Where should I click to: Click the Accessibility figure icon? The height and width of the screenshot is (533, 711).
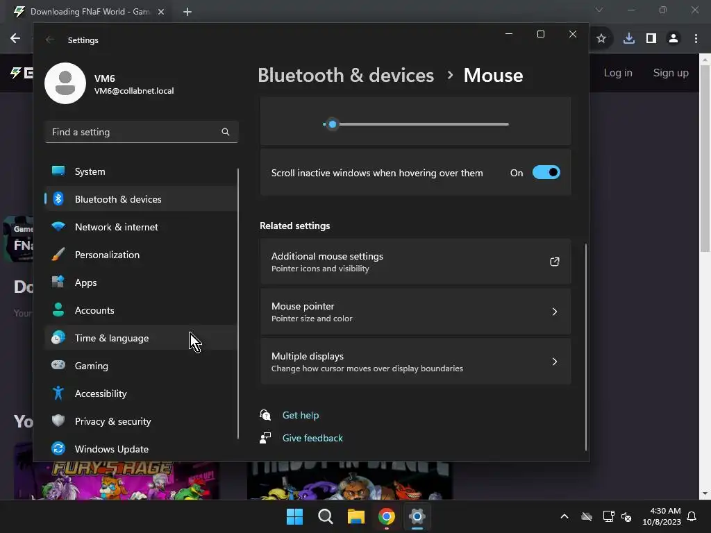[58, 393]
